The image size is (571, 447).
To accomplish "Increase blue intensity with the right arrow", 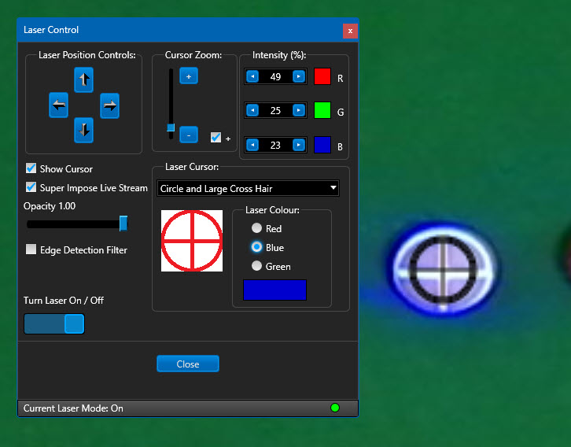I will (299, 145).
